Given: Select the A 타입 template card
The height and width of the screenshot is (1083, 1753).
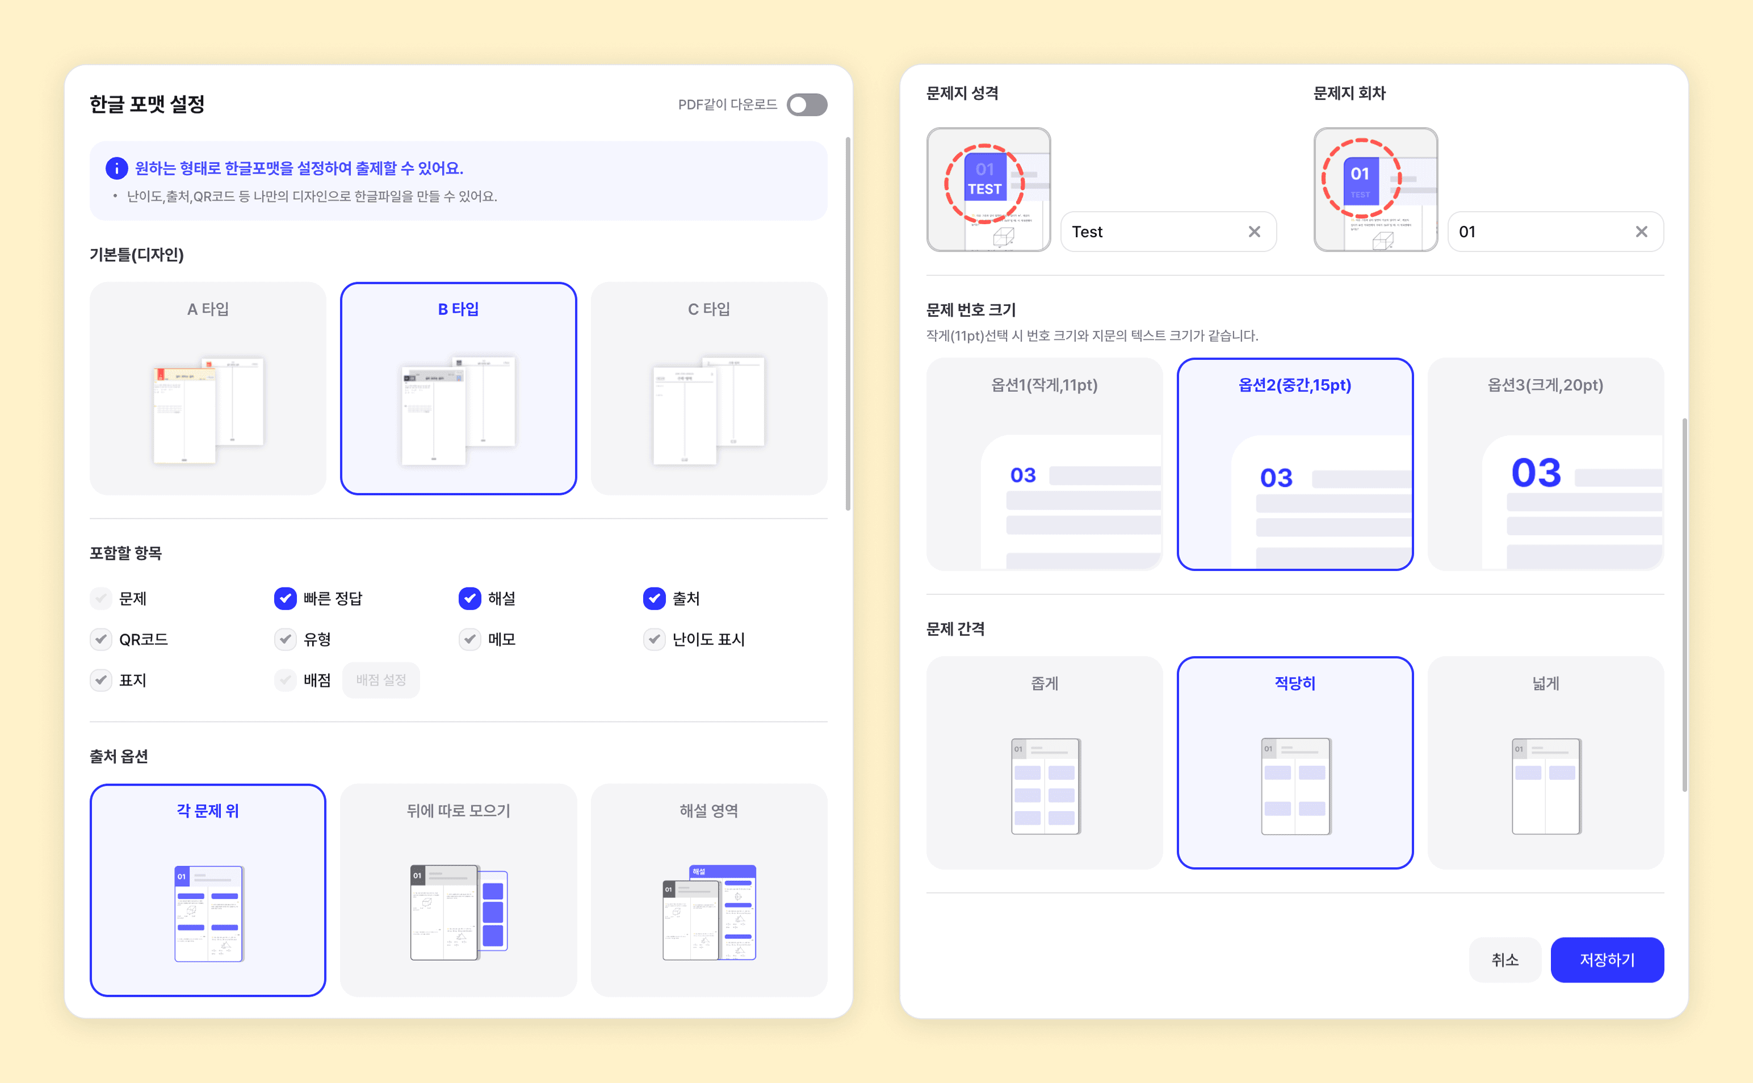Looking at the screenshot, I should tap(208, 388).
